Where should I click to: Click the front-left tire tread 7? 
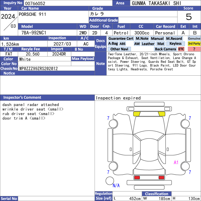(x=108, y=118)
